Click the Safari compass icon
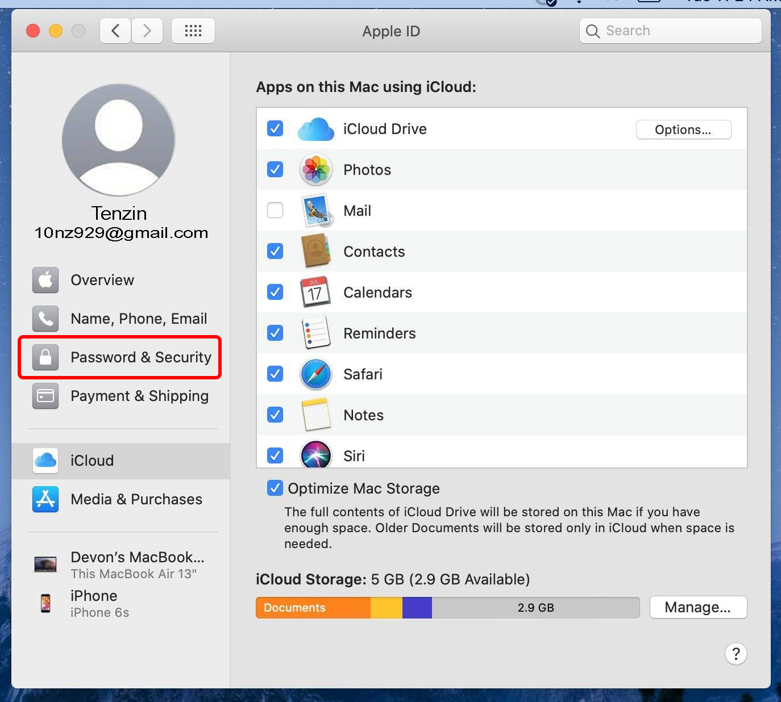Screen dimensions: 781x702 coord(315,374)
